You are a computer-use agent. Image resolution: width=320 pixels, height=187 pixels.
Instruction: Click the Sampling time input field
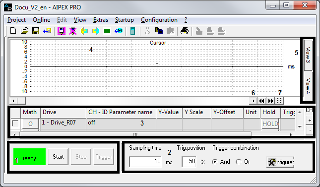coord(145,162)
